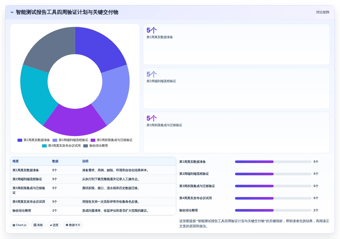Screen dimensions: 340x239
Task: Click progress bar for 第3周权限集成与迁移验证
Action: (273, 186)
